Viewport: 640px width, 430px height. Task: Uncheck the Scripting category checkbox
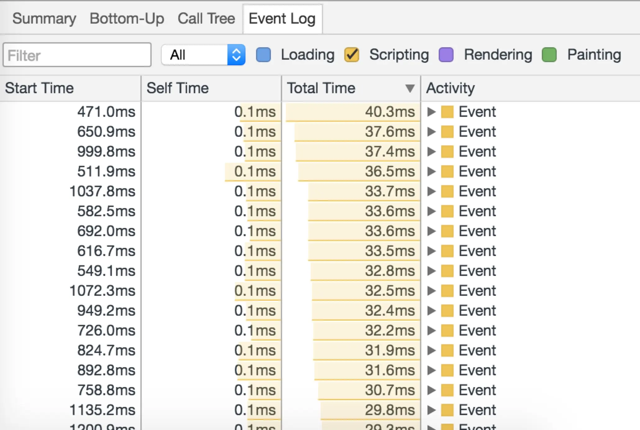[x=351, y=55]
